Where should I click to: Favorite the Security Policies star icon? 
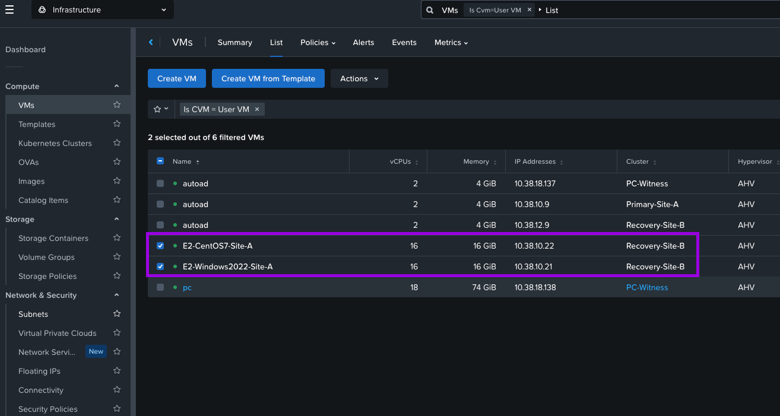[117, 408]
